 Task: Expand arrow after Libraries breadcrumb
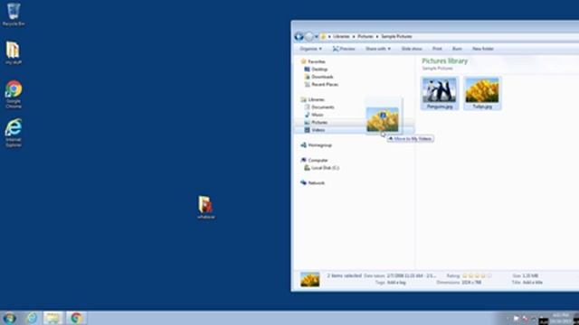354,36
